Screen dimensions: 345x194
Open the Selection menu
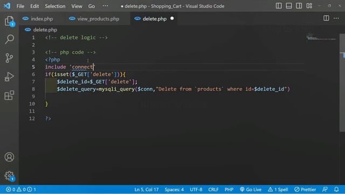pos(55,6)
